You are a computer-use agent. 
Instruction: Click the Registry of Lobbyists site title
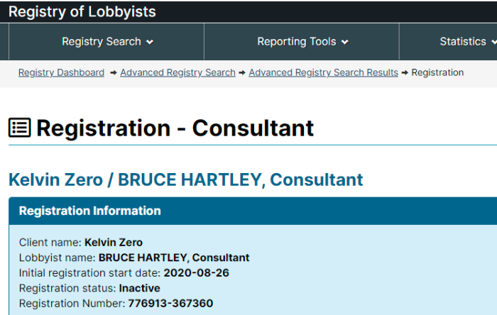pyautogui.click(x=82, y=12)
